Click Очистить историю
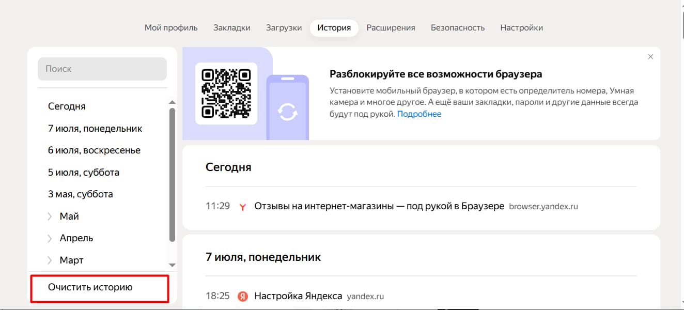 pos(90,287)
